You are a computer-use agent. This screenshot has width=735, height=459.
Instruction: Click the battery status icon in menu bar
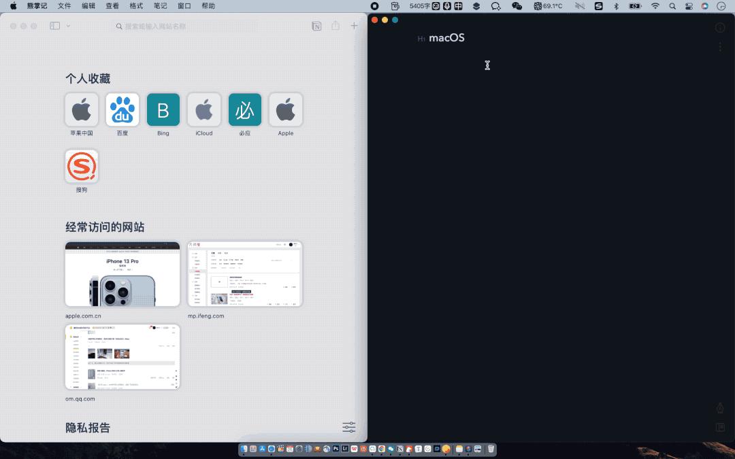[635, 6]
